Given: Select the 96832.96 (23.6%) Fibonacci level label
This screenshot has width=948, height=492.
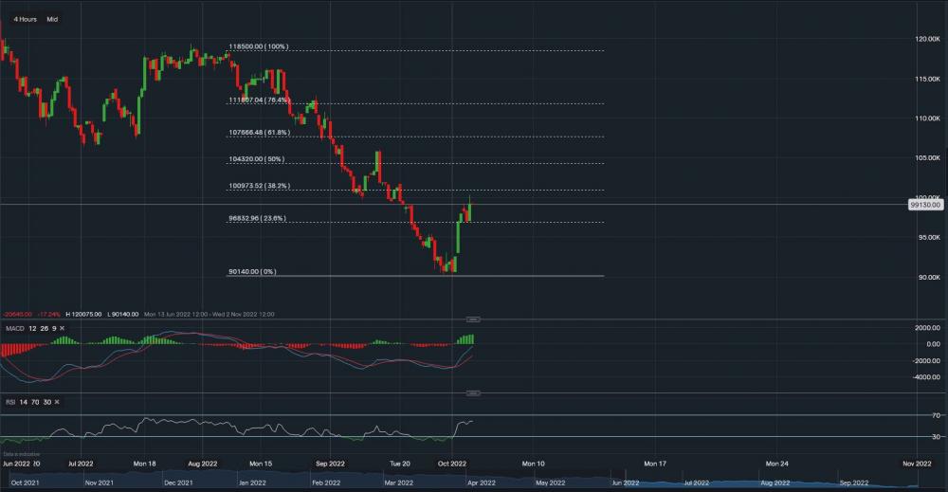Looking at the screenshot, I should pyautogui.click(x=257, y=218).
